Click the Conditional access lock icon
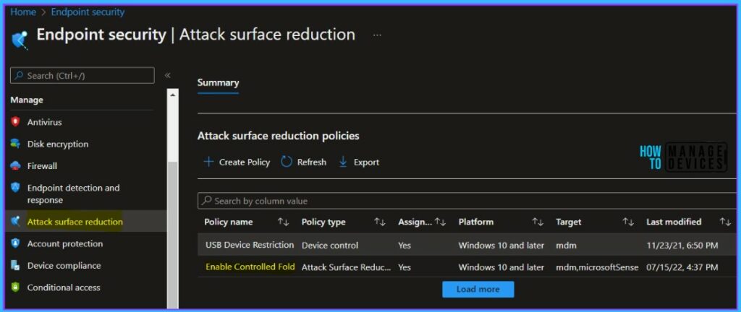 [x=16, y=287]
